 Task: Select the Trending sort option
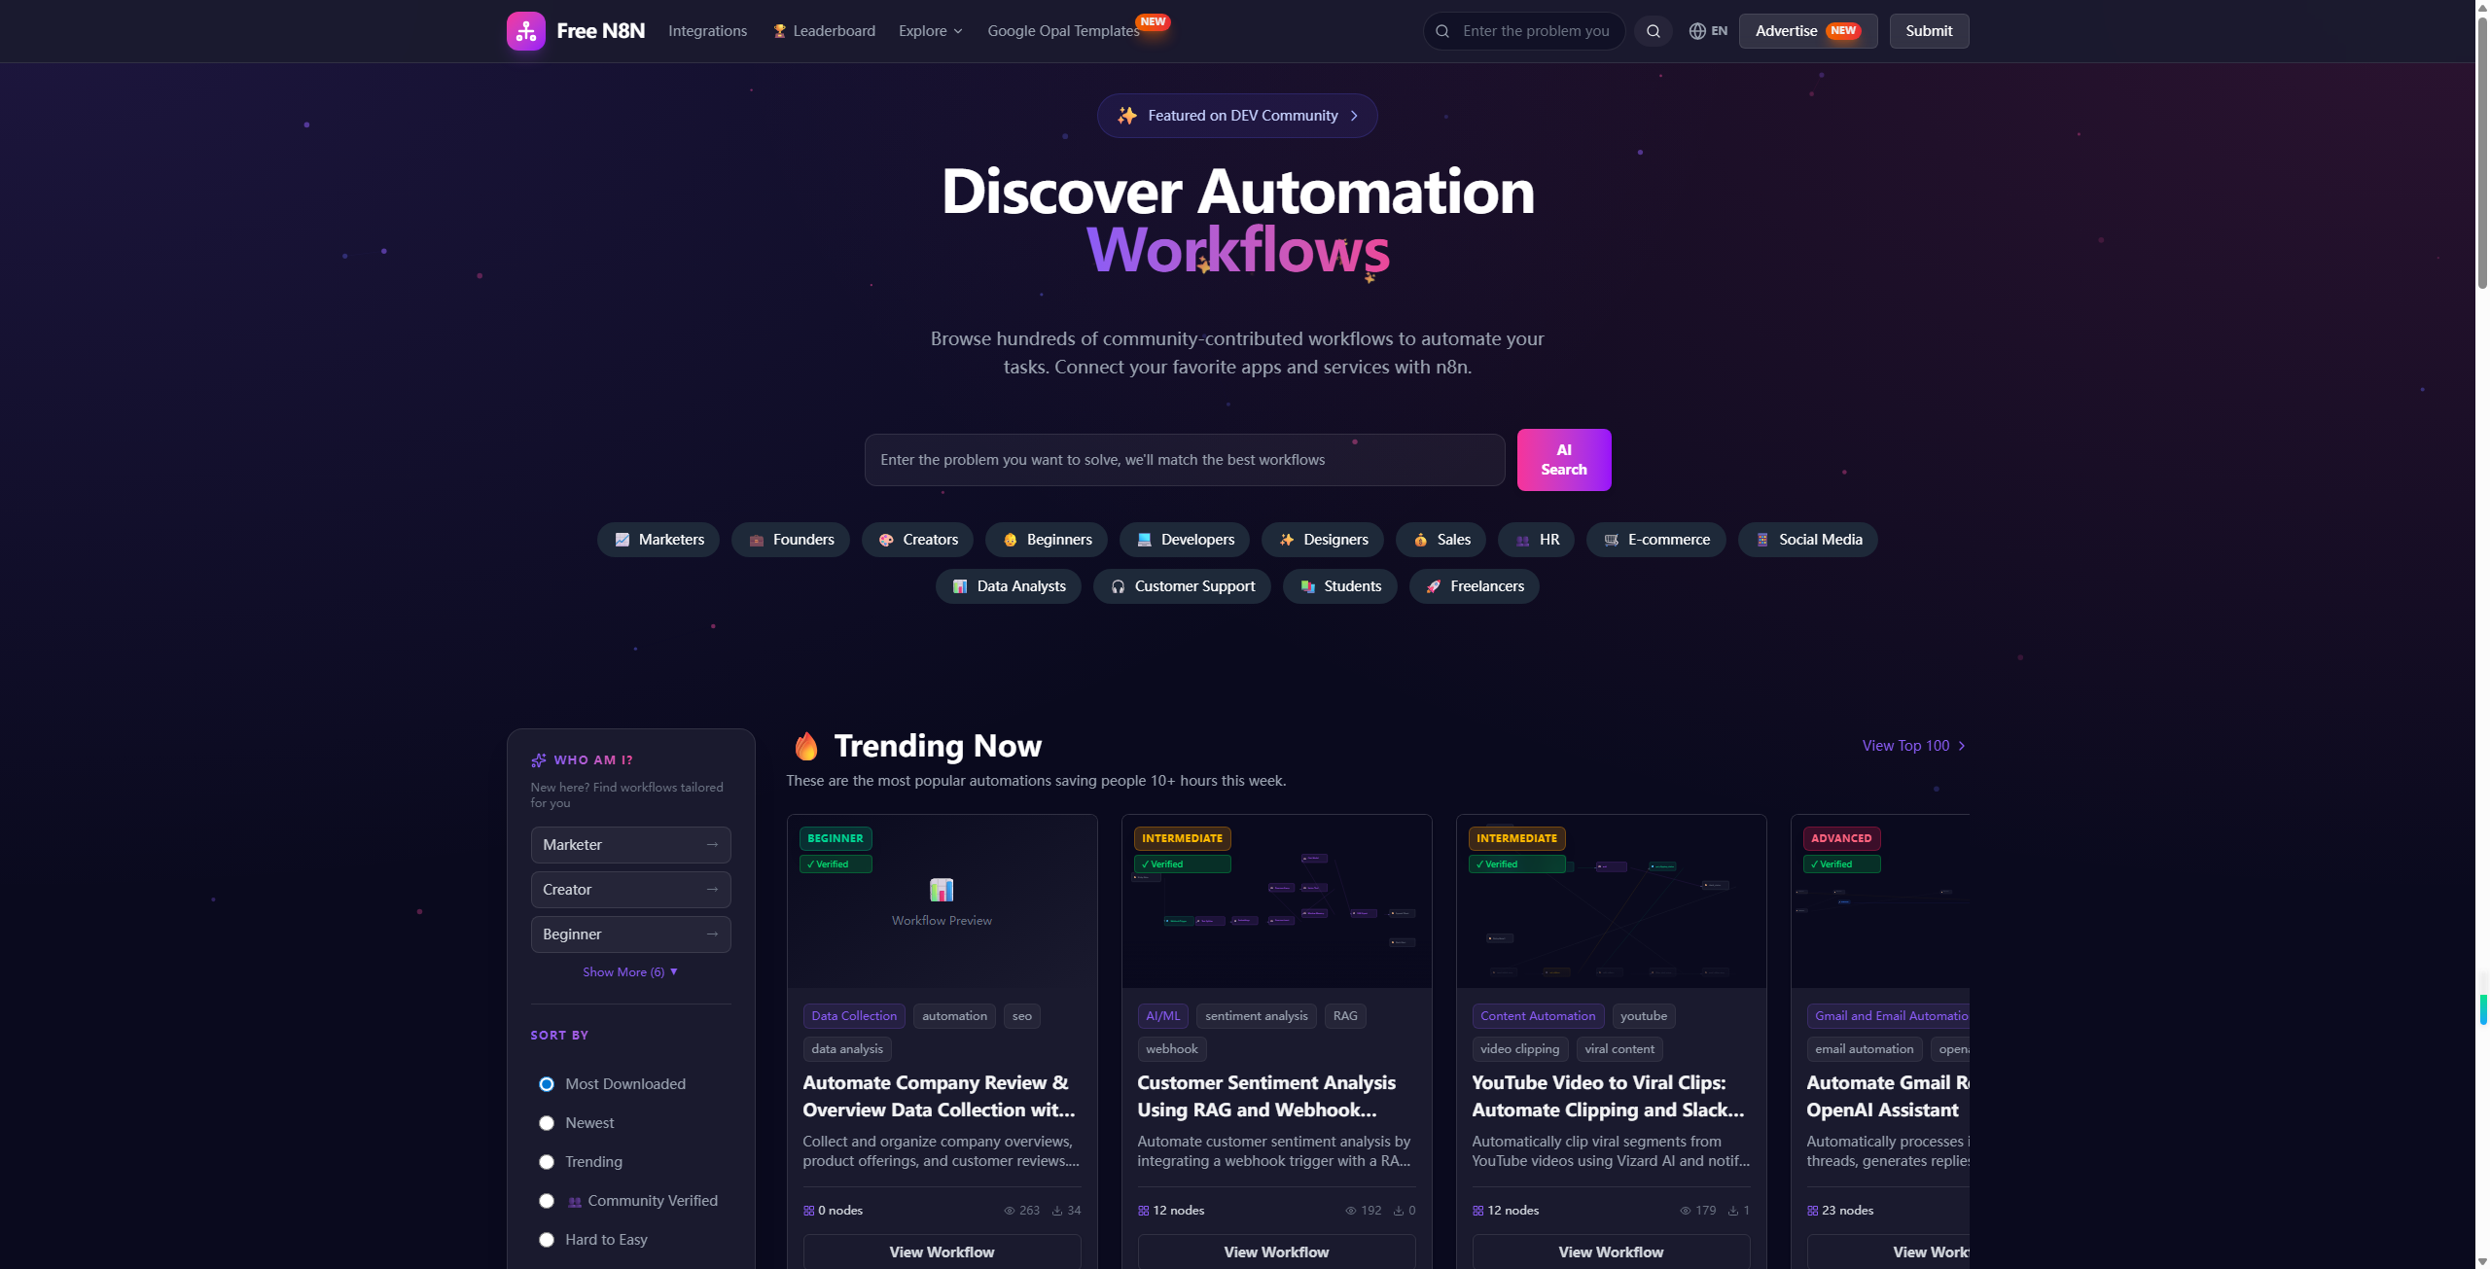tap(547, 1162)
